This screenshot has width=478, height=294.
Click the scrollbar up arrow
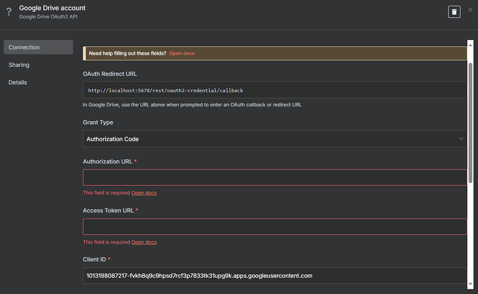[471, 43]
